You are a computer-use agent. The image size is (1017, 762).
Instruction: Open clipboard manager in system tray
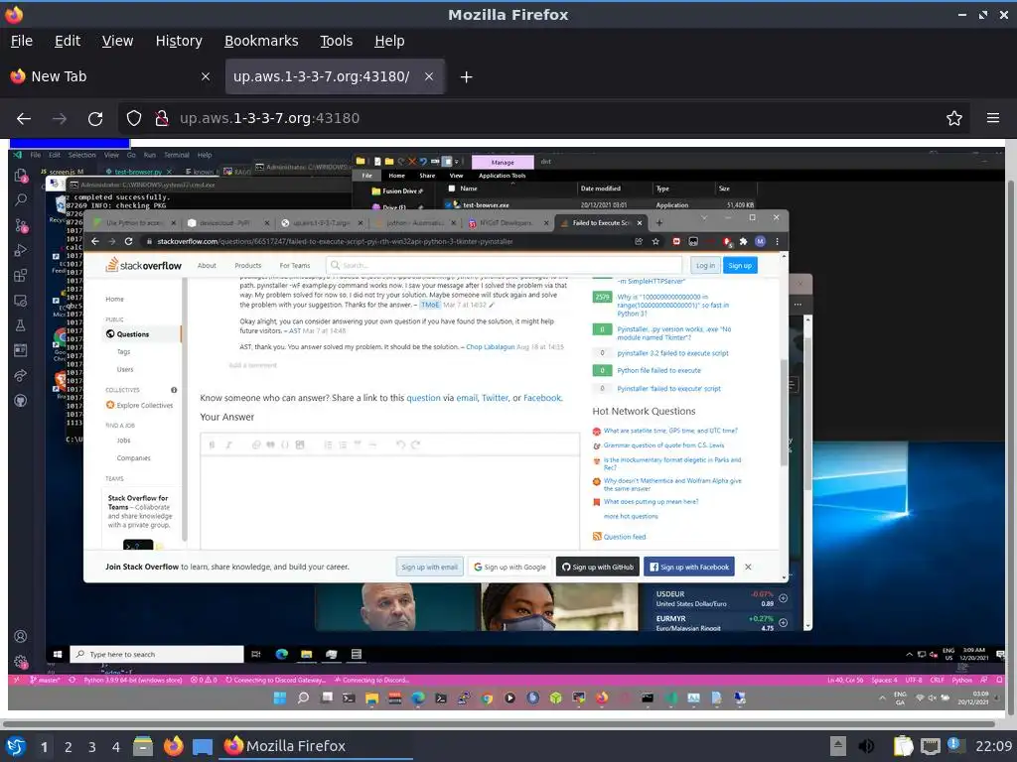pos(903,746)
